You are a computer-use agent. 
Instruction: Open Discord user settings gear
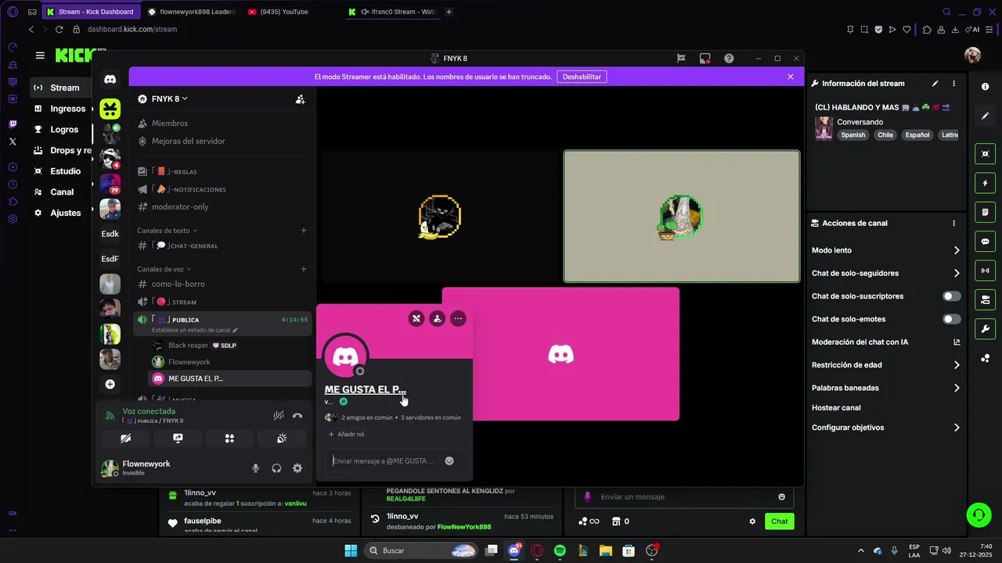tap(297, 468)
